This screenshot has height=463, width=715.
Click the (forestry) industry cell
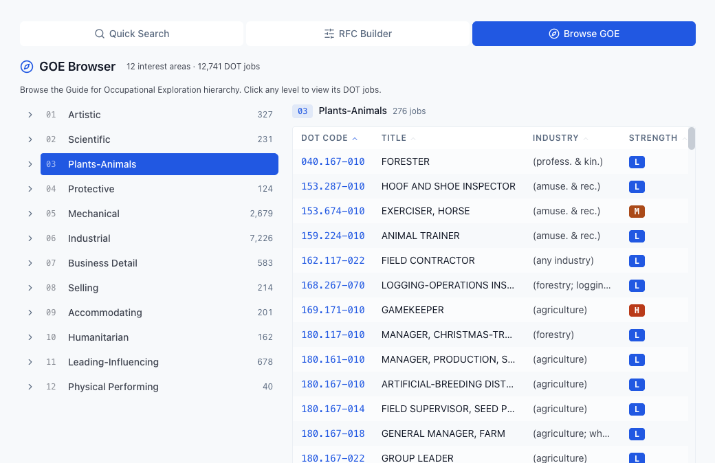tap(553, 335)
